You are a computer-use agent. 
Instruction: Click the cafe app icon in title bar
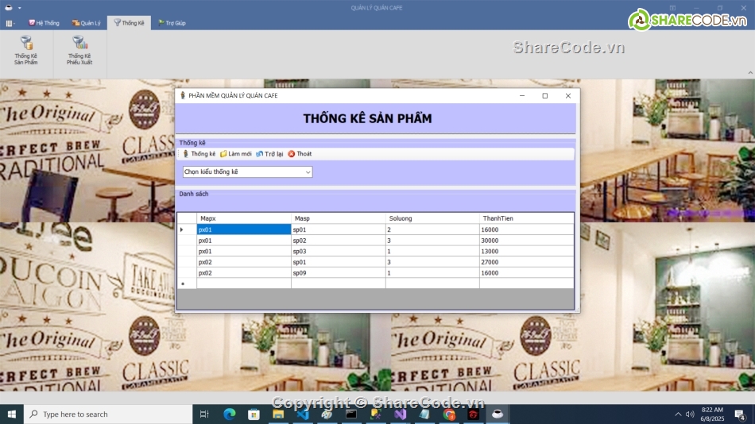click(8, 8)
